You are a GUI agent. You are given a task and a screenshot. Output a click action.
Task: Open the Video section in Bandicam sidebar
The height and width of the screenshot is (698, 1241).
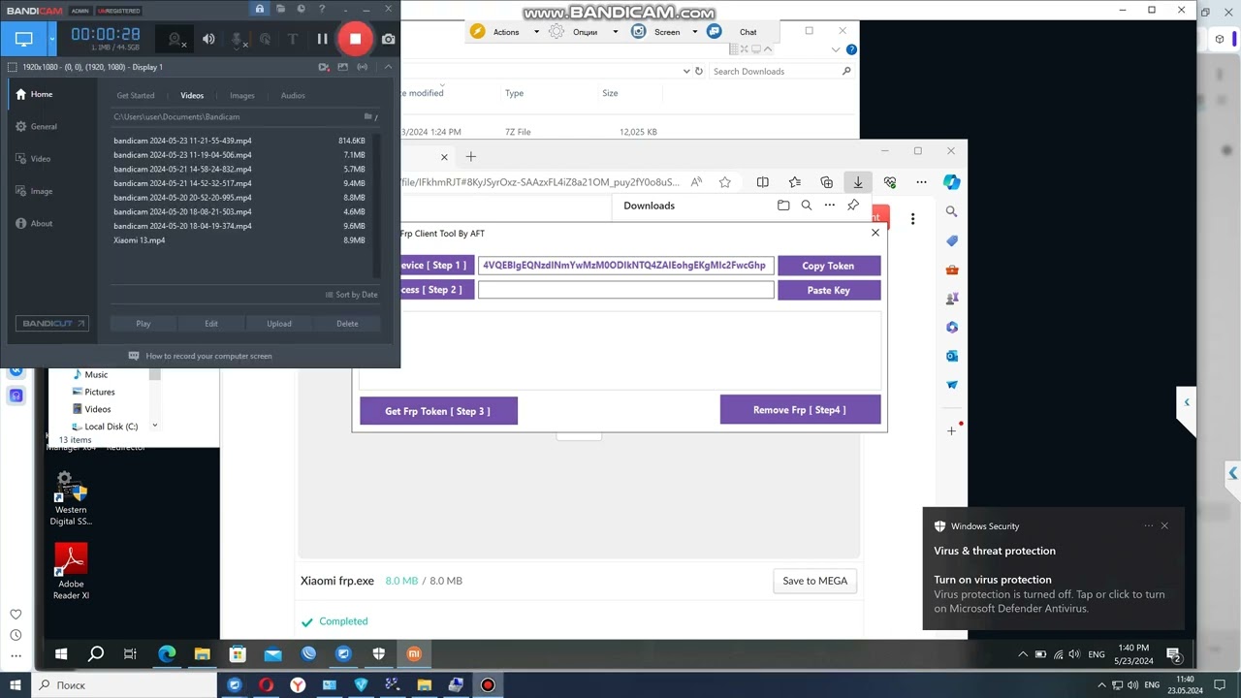pos(40,158)
